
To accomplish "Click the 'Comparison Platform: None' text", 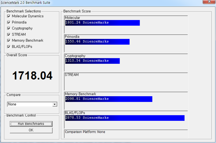I will click(x=85, y=132).
